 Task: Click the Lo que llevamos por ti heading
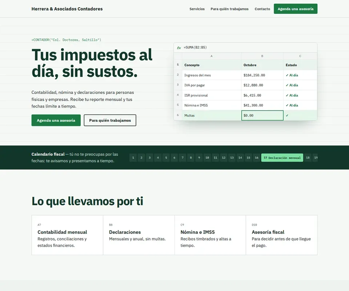coord(87,201)
